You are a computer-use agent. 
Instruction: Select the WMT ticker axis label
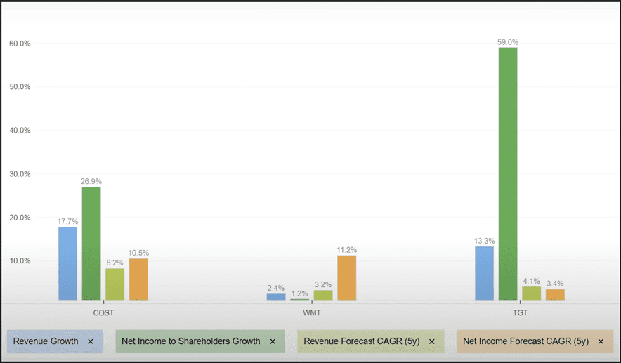point(311,312)
